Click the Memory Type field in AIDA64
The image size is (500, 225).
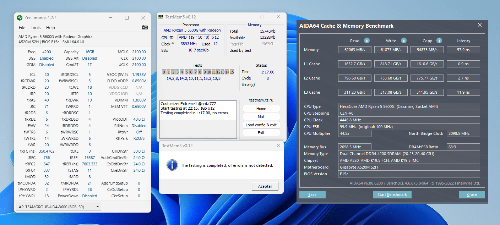point(409,154)
